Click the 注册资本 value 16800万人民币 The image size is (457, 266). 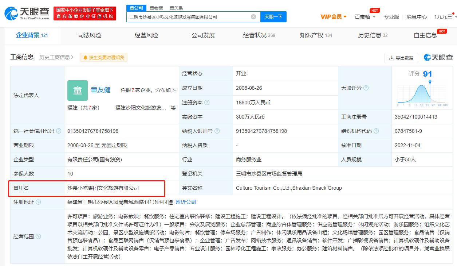[x=253, y=103]
